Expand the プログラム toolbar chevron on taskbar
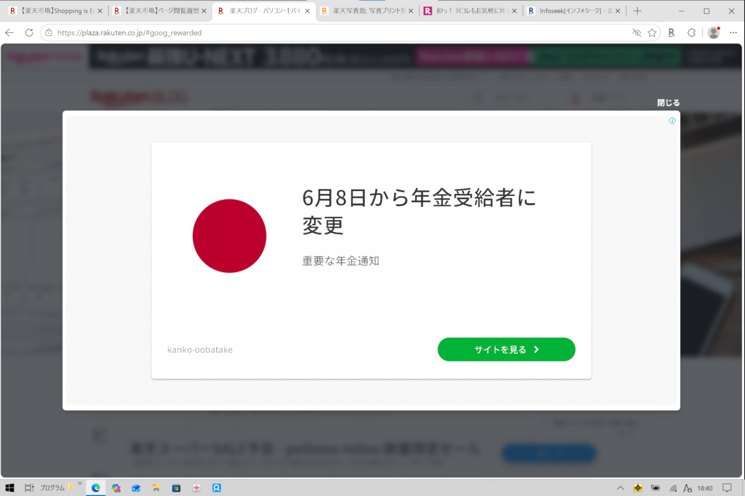The width and height of the screenshot is (745, 496). (79, 484)
